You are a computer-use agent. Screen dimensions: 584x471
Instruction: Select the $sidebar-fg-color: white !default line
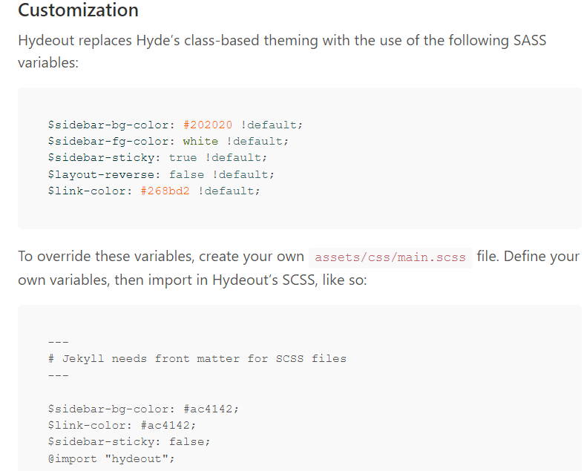point(168,141)
